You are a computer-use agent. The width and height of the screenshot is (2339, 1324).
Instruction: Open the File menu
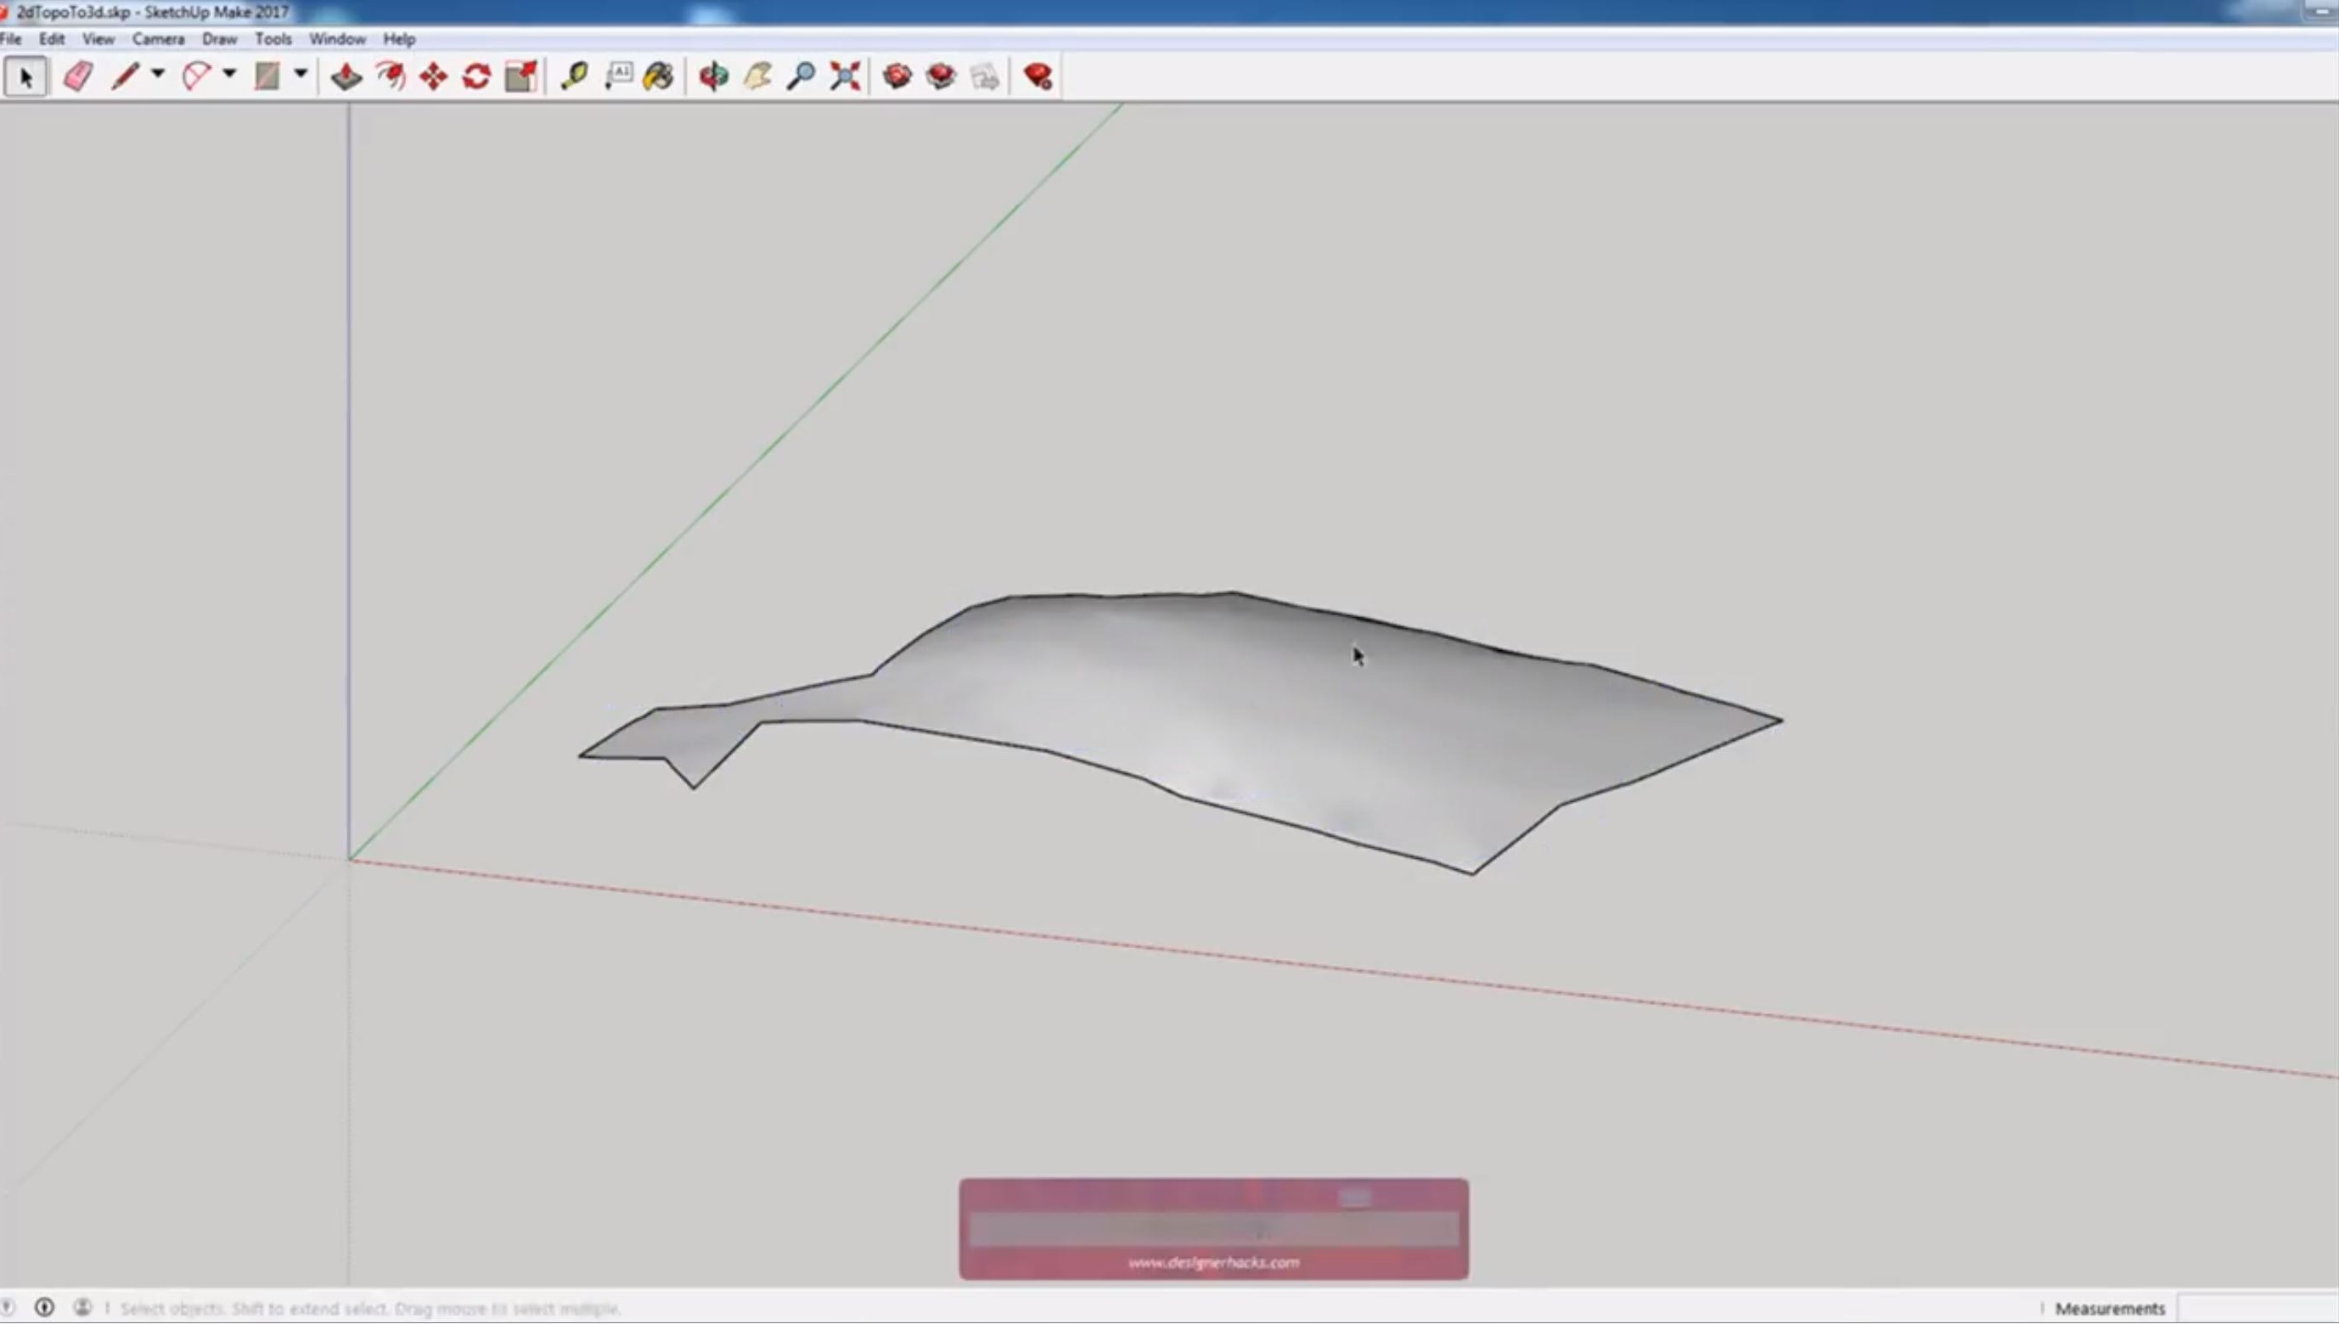tap(11, 39)
